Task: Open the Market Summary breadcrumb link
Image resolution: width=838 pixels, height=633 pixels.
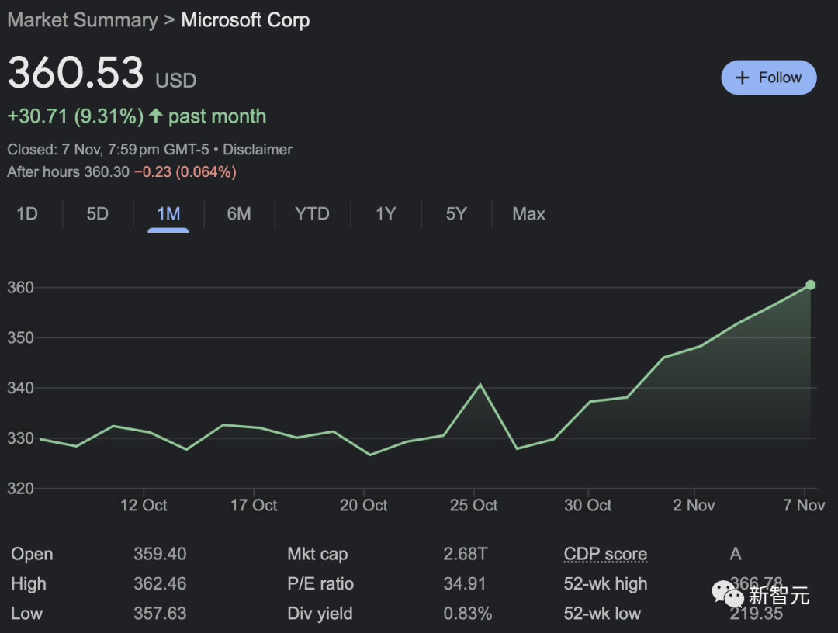Action: [x=82, y=20]
